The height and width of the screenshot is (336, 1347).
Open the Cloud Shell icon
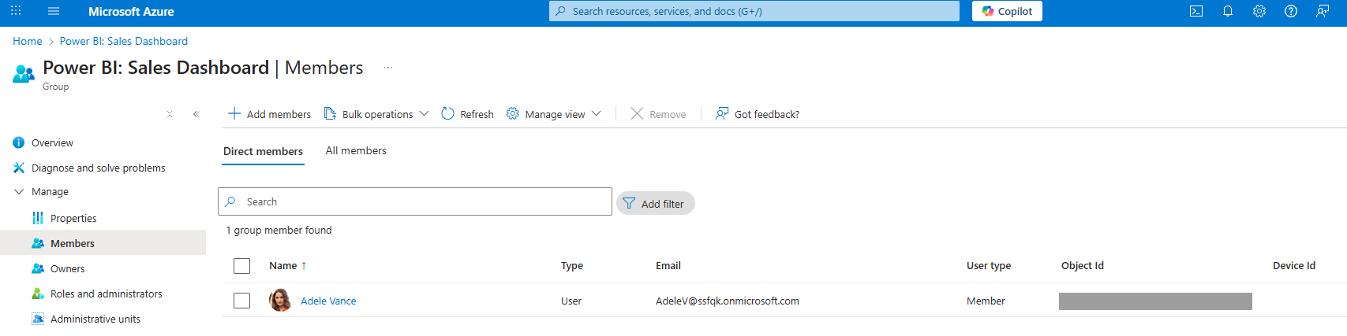click(x=1196, y=11)
